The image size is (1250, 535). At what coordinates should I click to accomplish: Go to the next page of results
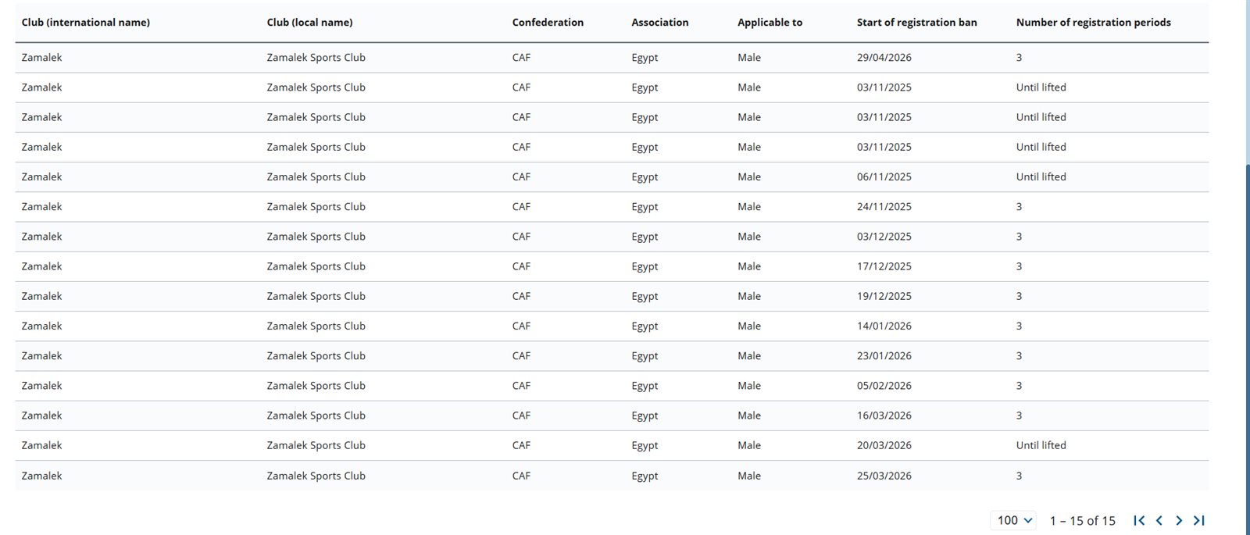coord(1179,520)
